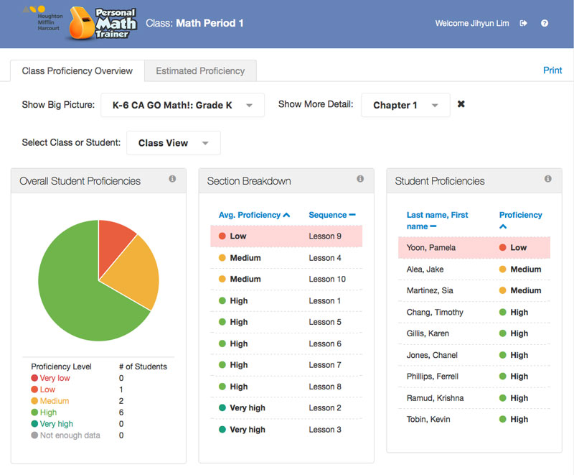Click the Print link

[x=552, y=70]
